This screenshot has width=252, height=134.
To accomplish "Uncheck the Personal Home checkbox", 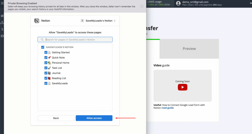I will pos(46,63).
